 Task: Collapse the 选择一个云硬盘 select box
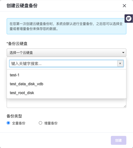66,52
